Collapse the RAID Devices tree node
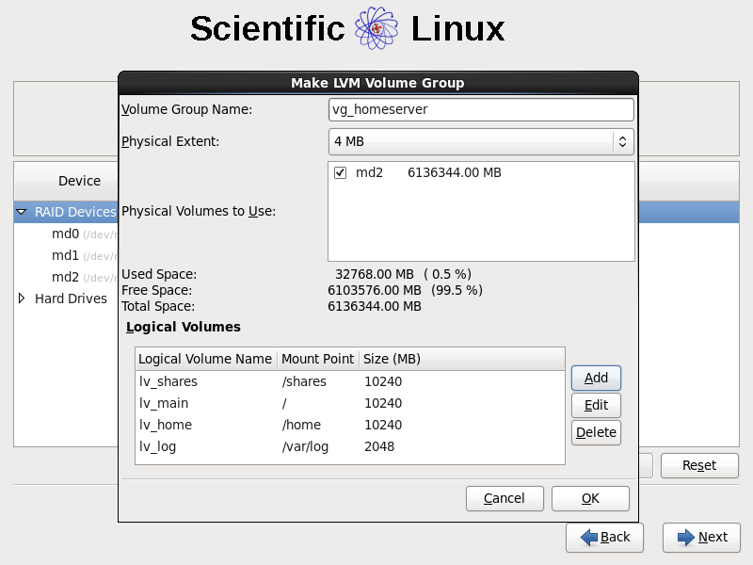 click(x=22, y=213)
